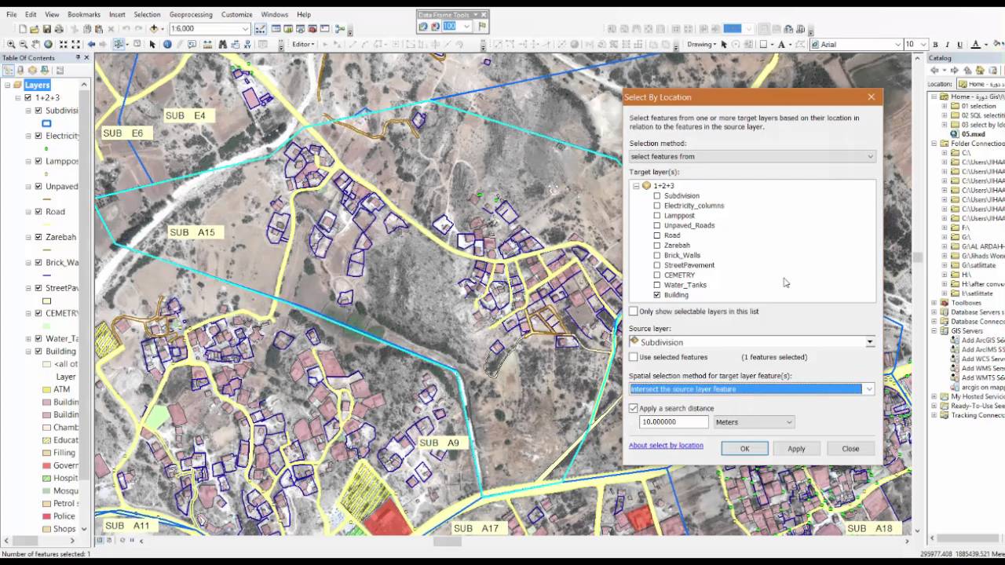Click the Apply button
Viewport: 1005px width, 565px height.
pos(796,449)
